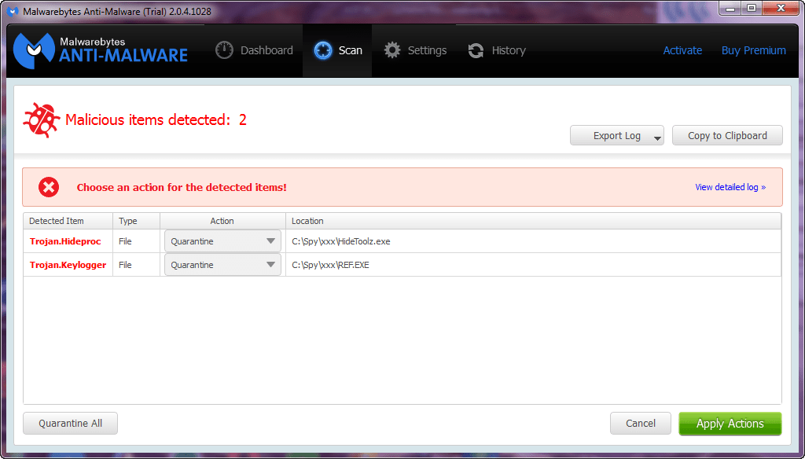This screenshot has height=459, width=805.
Task: Open the Settings tab
Action: (415, 50)
